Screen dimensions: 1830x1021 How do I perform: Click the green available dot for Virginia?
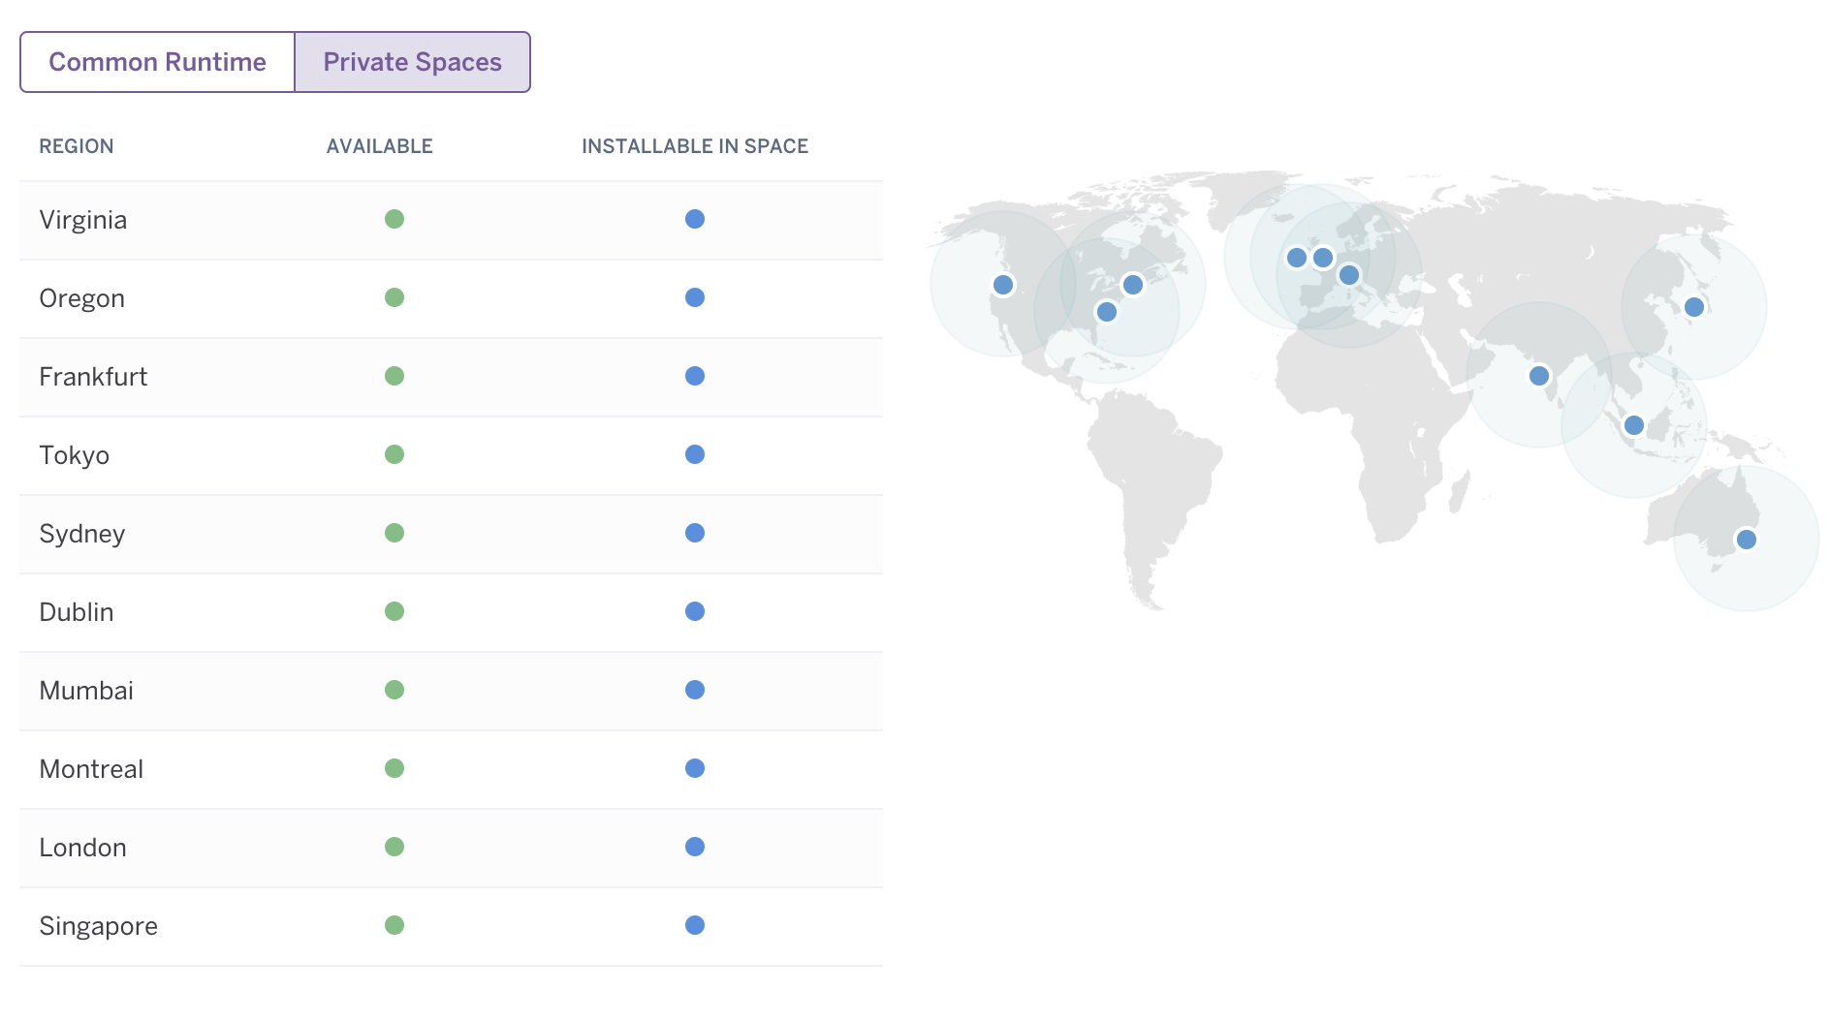tap(394, 219)
